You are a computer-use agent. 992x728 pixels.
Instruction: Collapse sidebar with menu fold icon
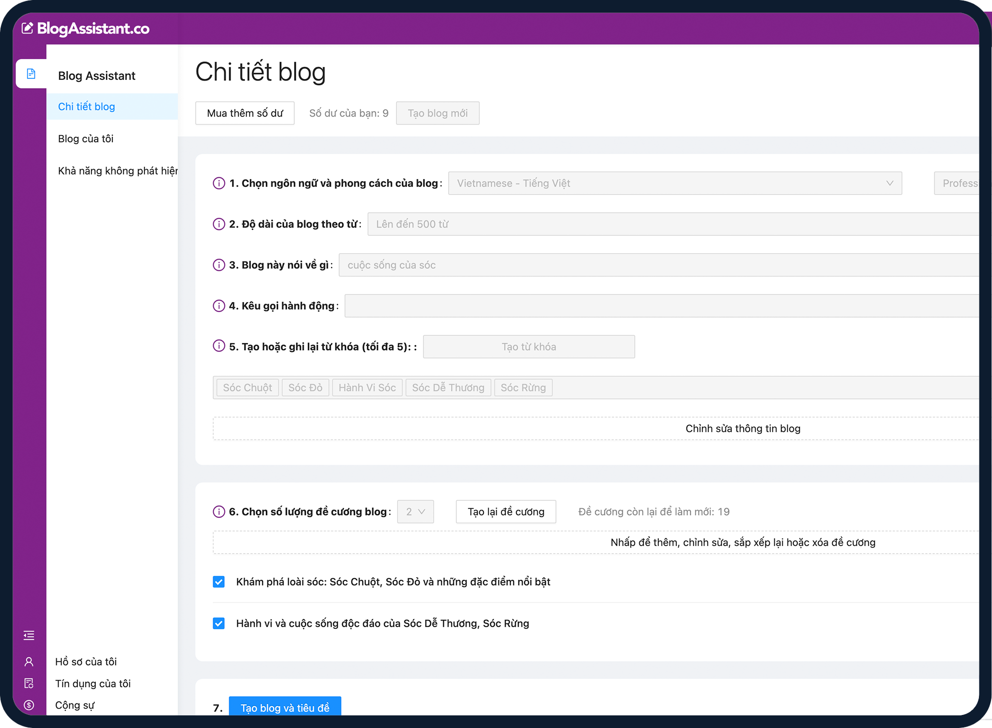pyautogui.click(x=29, y=635)
